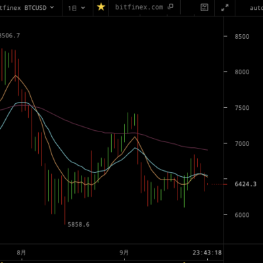
Task: Open the chart indicators icon
Action: tap(204, 8)
